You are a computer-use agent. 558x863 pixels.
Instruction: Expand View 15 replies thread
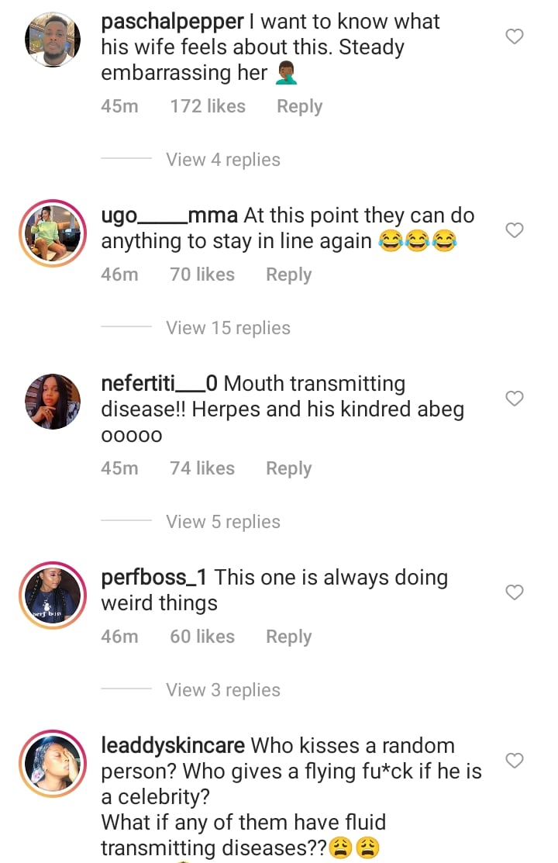click(228, 328)
